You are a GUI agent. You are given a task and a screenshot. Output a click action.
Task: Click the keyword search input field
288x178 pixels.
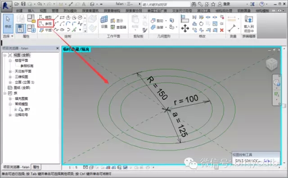point(166,4)
